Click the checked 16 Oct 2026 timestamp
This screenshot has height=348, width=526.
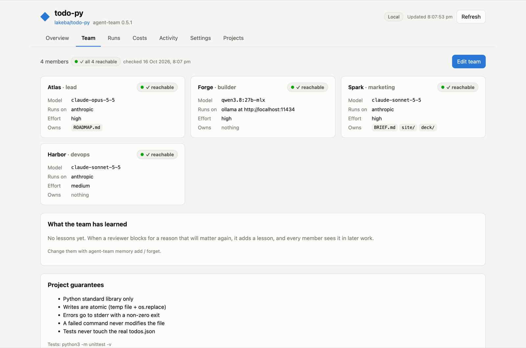pos(157,62)
